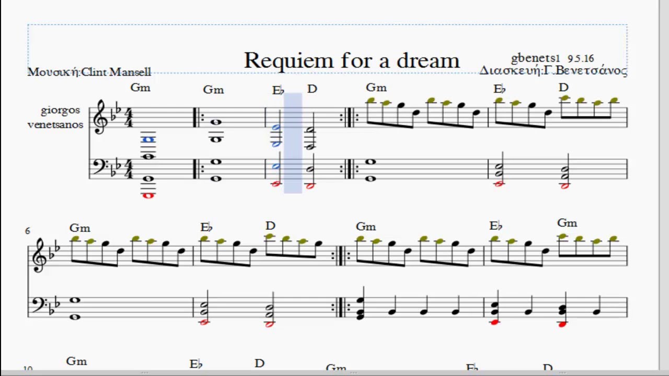Click the 4/4 time signature on treble staff
The image size is (669, 376).
(x=128, y=118)
